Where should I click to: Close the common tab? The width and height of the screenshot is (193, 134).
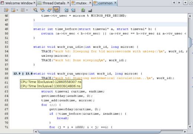pyautogui.click(x=115, y=3)
